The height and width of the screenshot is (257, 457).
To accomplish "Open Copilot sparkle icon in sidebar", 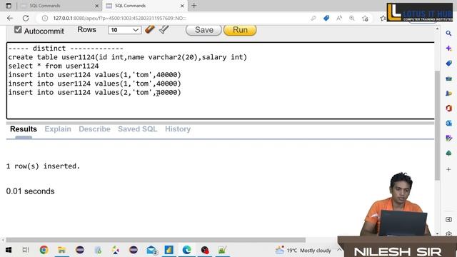I will (448, 49).
